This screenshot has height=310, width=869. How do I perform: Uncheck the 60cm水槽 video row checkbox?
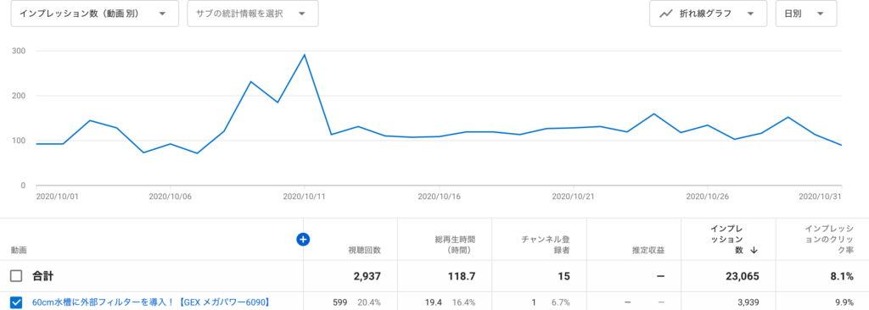tap(17, 302)
